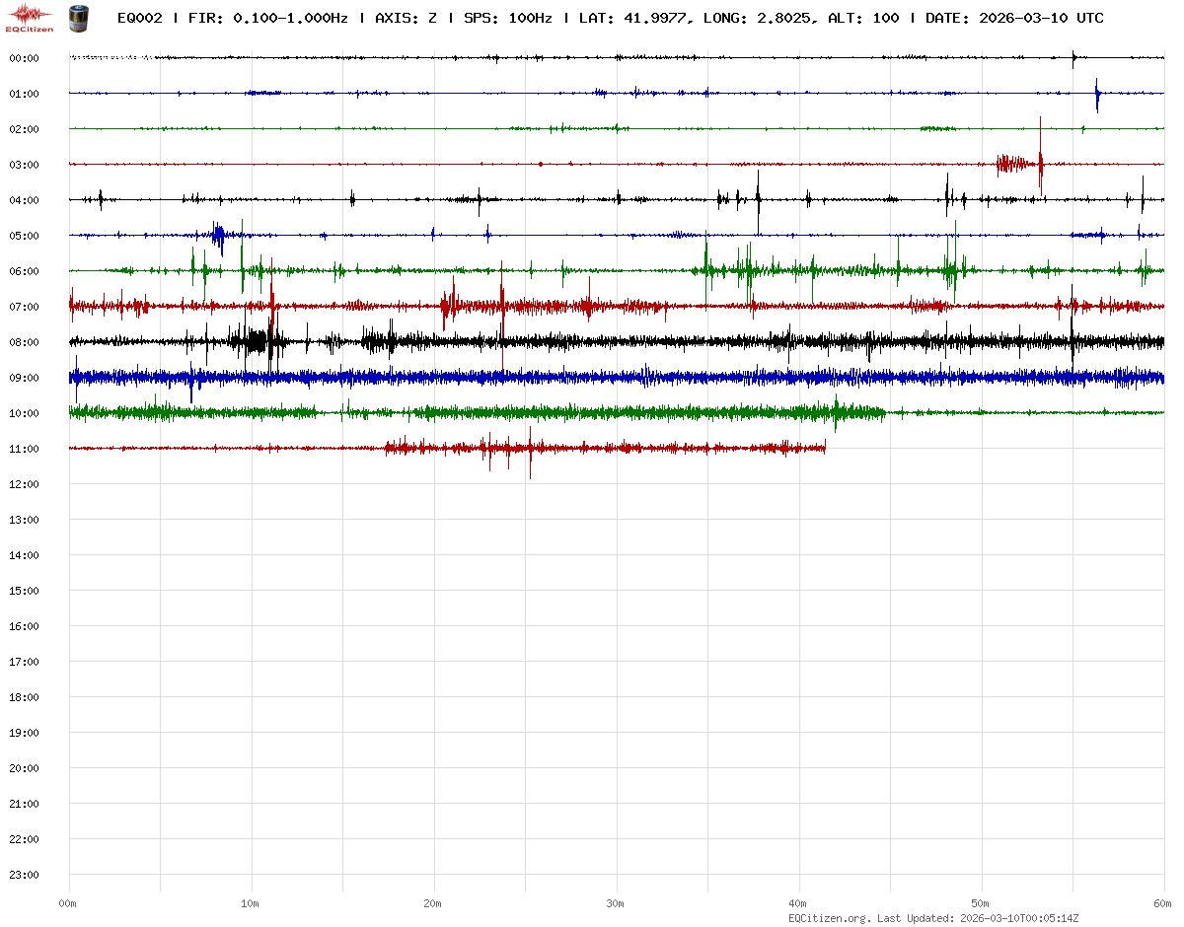Screen dimensions: 1184x927
Task: Click the 20m minute axis label
Action: (x=433, y=903)
